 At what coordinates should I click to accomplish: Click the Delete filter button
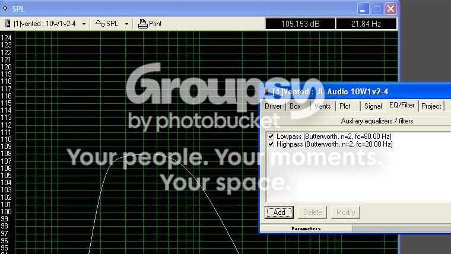tap(312, 212)
